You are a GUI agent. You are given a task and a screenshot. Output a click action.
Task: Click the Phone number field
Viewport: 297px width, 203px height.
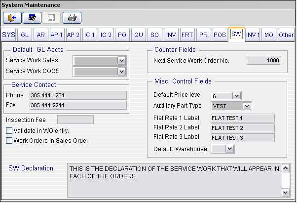(78, 95)
